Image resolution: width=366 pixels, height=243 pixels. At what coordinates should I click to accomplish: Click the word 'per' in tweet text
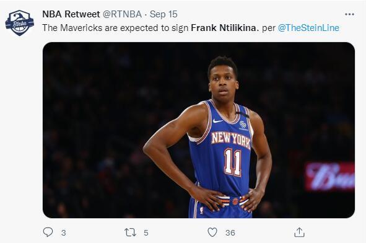269,29
